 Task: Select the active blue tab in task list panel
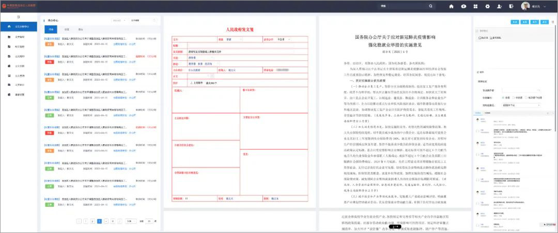[51, 29]
